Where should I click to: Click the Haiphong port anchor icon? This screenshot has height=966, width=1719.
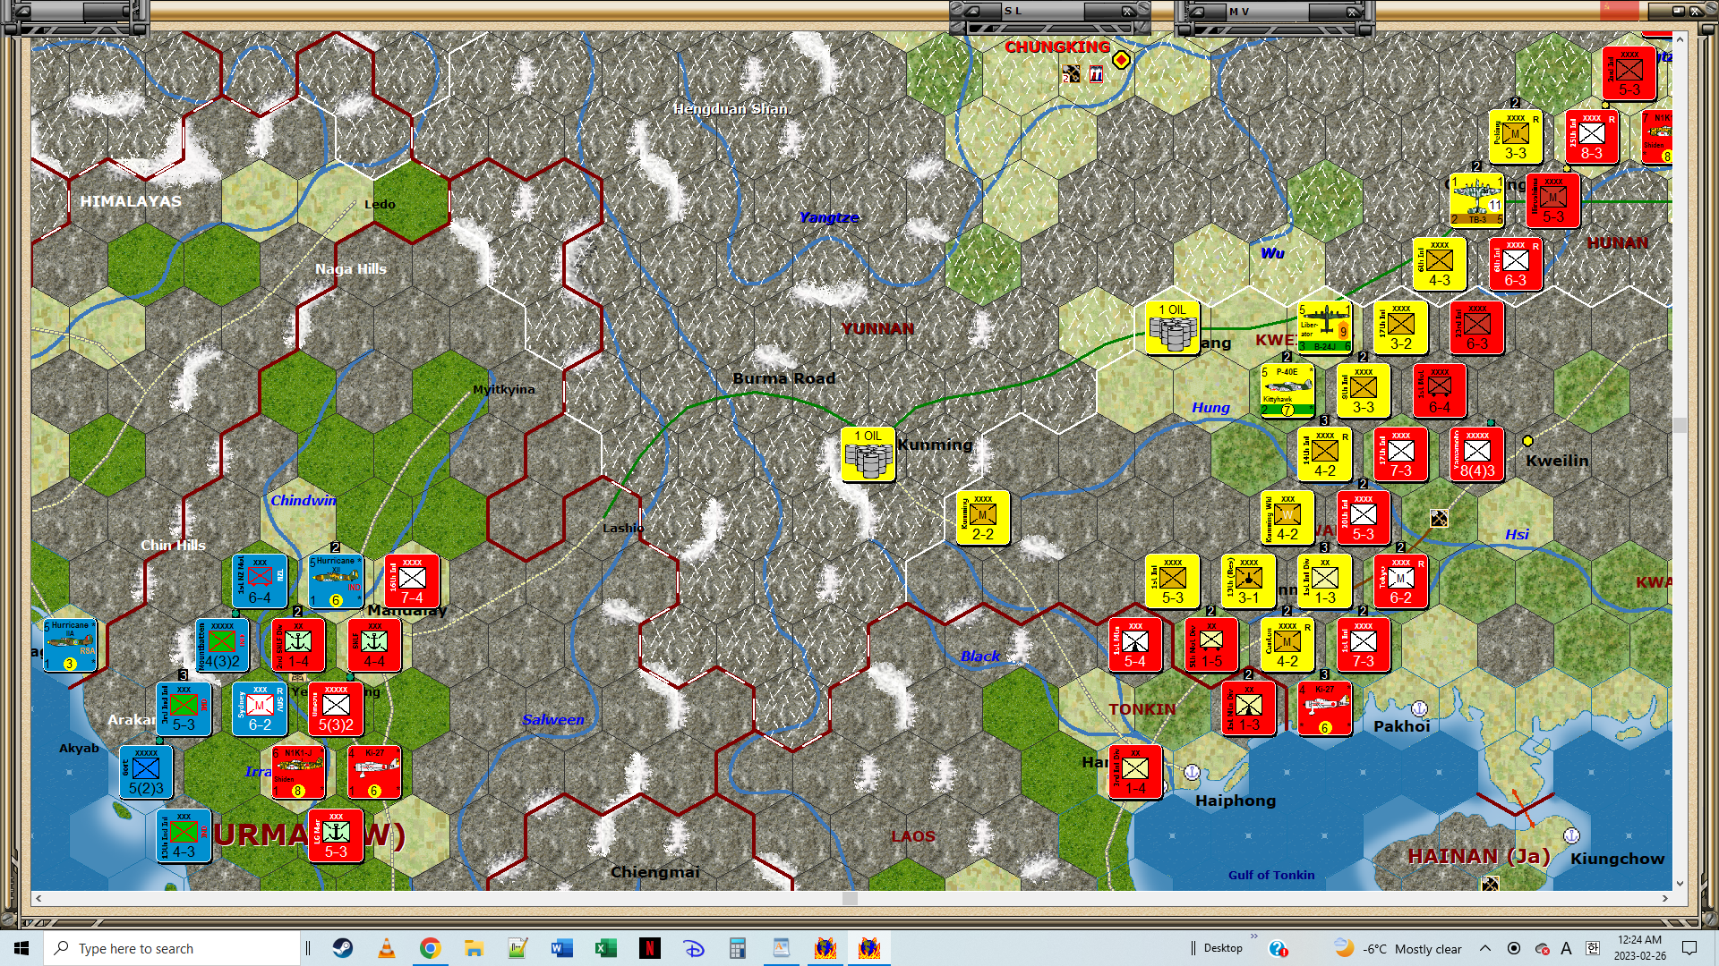[x=1192, y=771]
